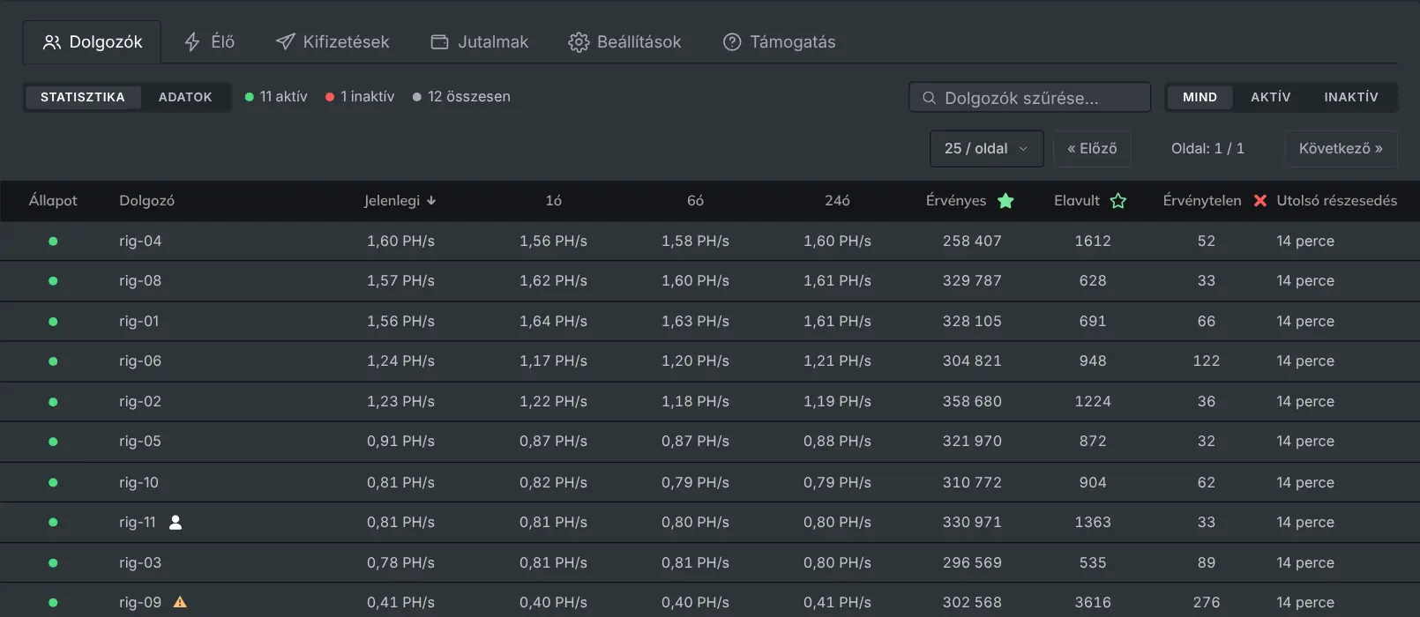Click the Utolsó részesedés column header
Image resolution: width=1420 pixels, height=617 pixels.
(1336, 201)
